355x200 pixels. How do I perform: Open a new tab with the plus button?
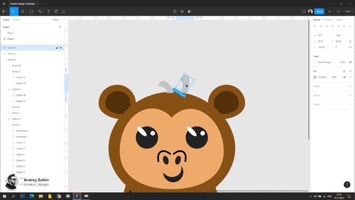click(x=42, y=4)
